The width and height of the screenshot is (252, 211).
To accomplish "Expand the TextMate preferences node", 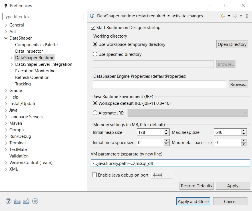I will coord(6,149).
